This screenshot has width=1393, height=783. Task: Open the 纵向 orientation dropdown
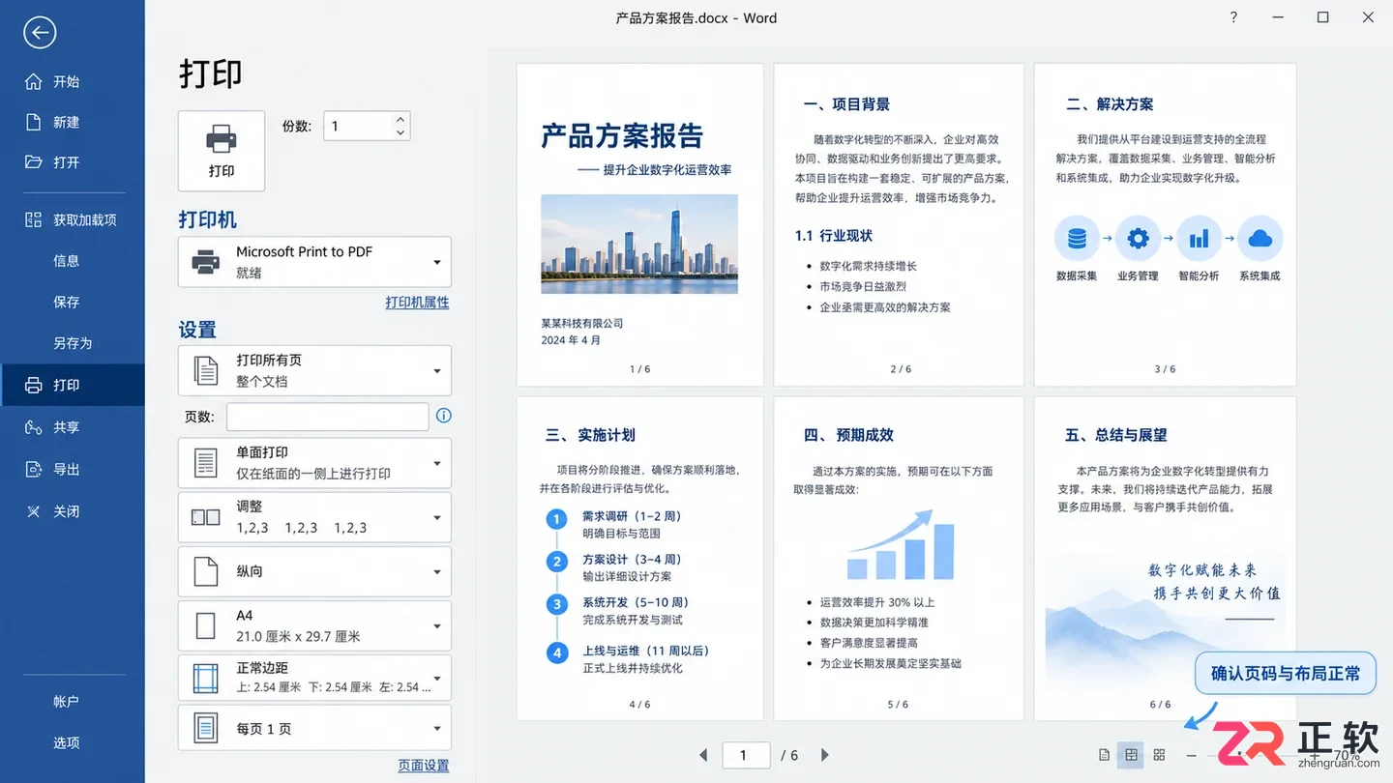[x=314, y=571]
